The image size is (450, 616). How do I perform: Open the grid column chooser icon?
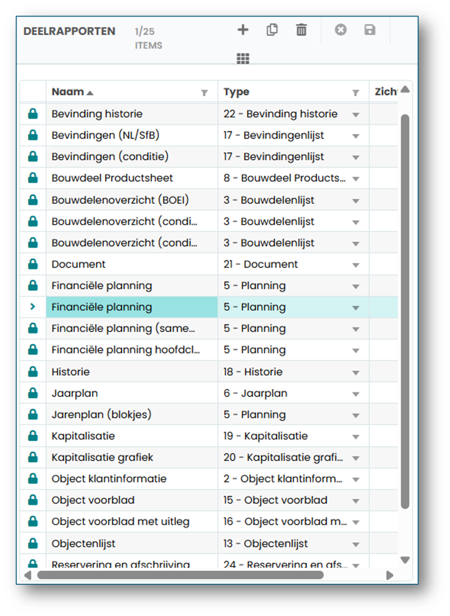243,59
